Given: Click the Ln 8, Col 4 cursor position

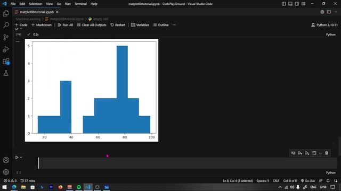Looking at the screenshot, I should [238, 180].
